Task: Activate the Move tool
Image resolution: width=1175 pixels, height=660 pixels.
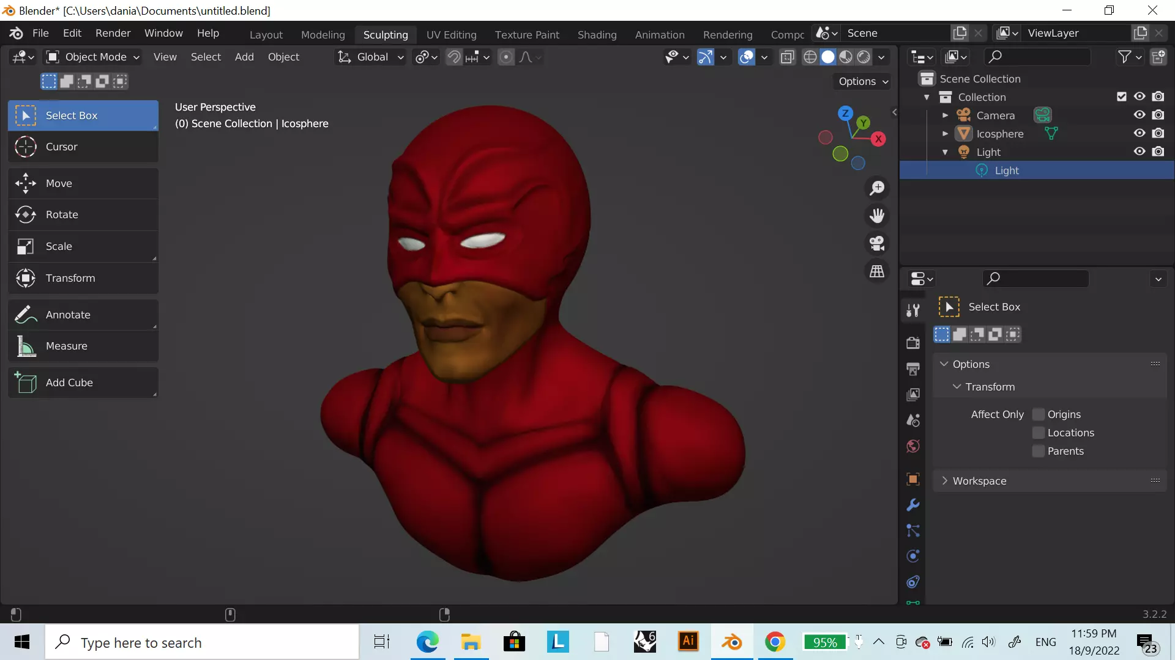Action: [83, 183]
